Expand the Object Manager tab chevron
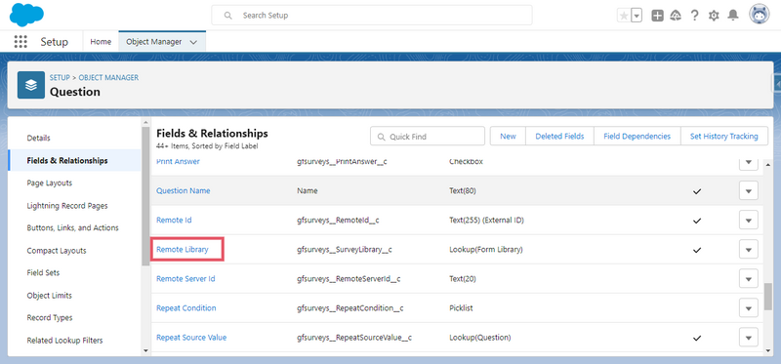 [193, 42]
